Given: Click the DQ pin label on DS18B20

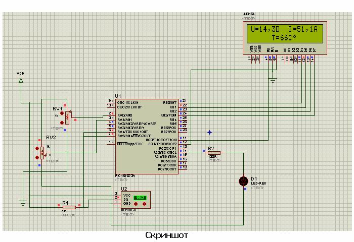Looking at the screenshot, I should coord(126,200).
